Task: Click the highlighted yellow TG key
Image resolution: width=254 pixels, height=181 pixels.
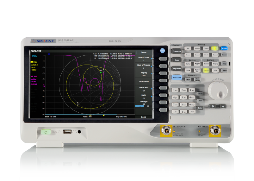Action: pos(215,48)
